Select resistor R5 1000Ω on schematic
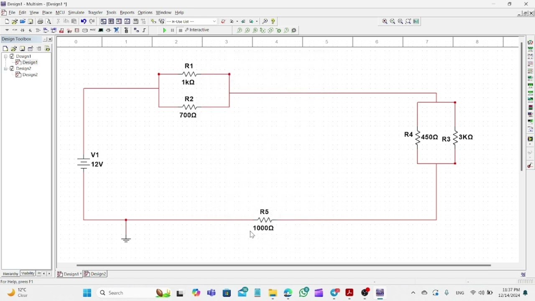Screen dimensions: 535x301 264,220
